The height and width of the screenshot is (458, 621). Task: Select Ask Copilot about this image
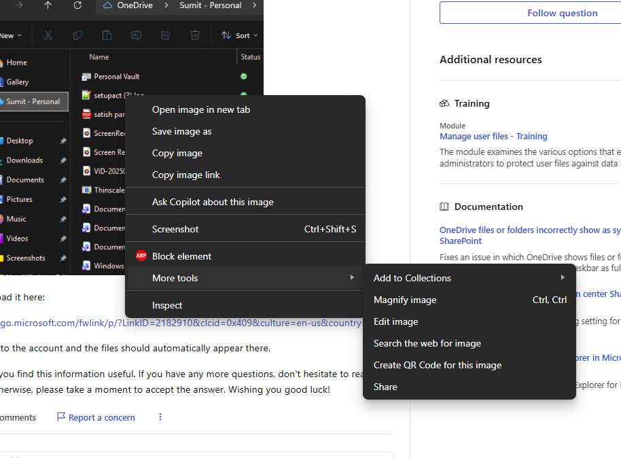pos(245,202)
